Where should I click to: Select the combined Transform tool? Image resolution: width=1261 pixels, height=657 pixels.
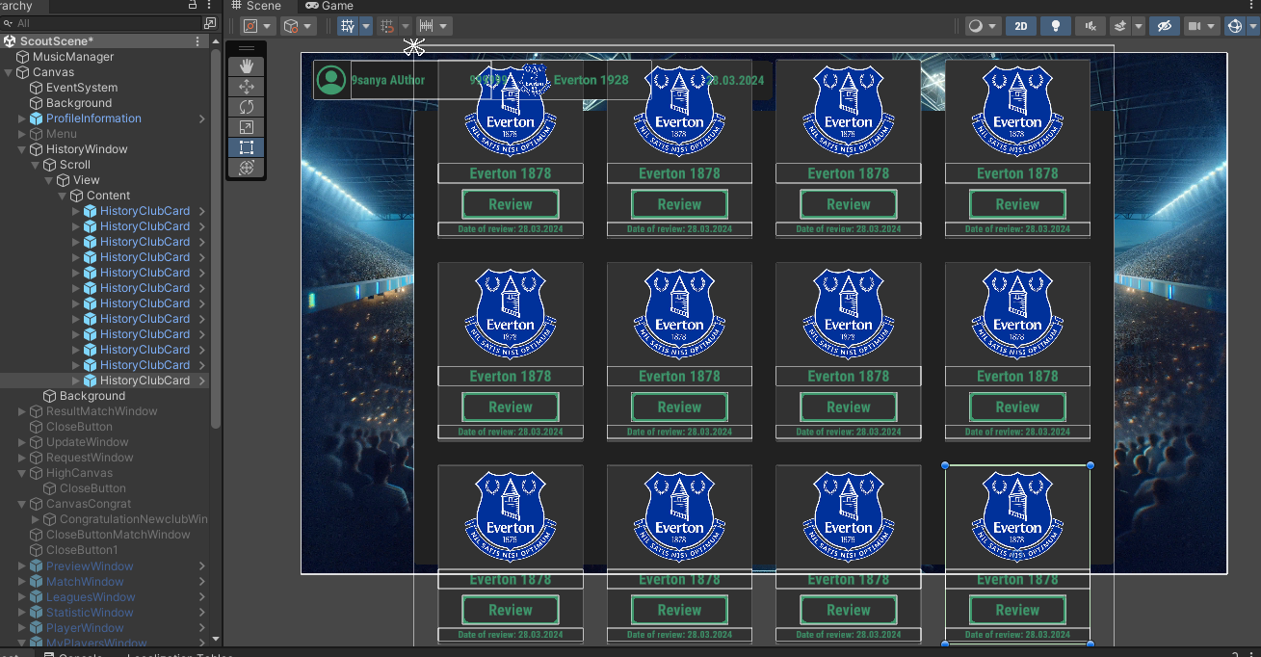point(247,168)
